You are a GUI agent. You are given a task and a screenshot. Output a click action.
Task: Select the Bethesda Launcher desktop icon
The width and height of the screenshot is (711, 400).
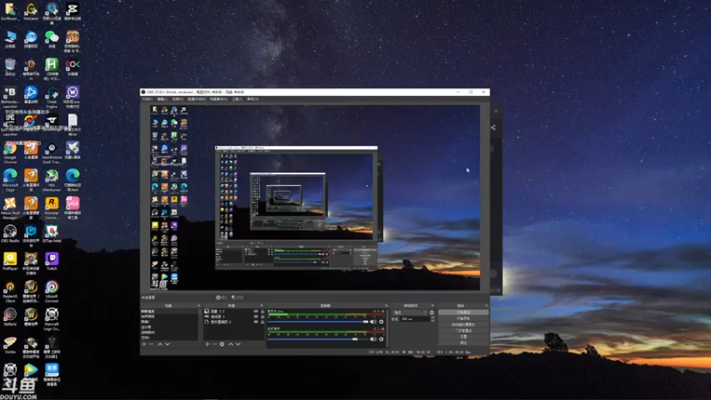coord(10,97)
